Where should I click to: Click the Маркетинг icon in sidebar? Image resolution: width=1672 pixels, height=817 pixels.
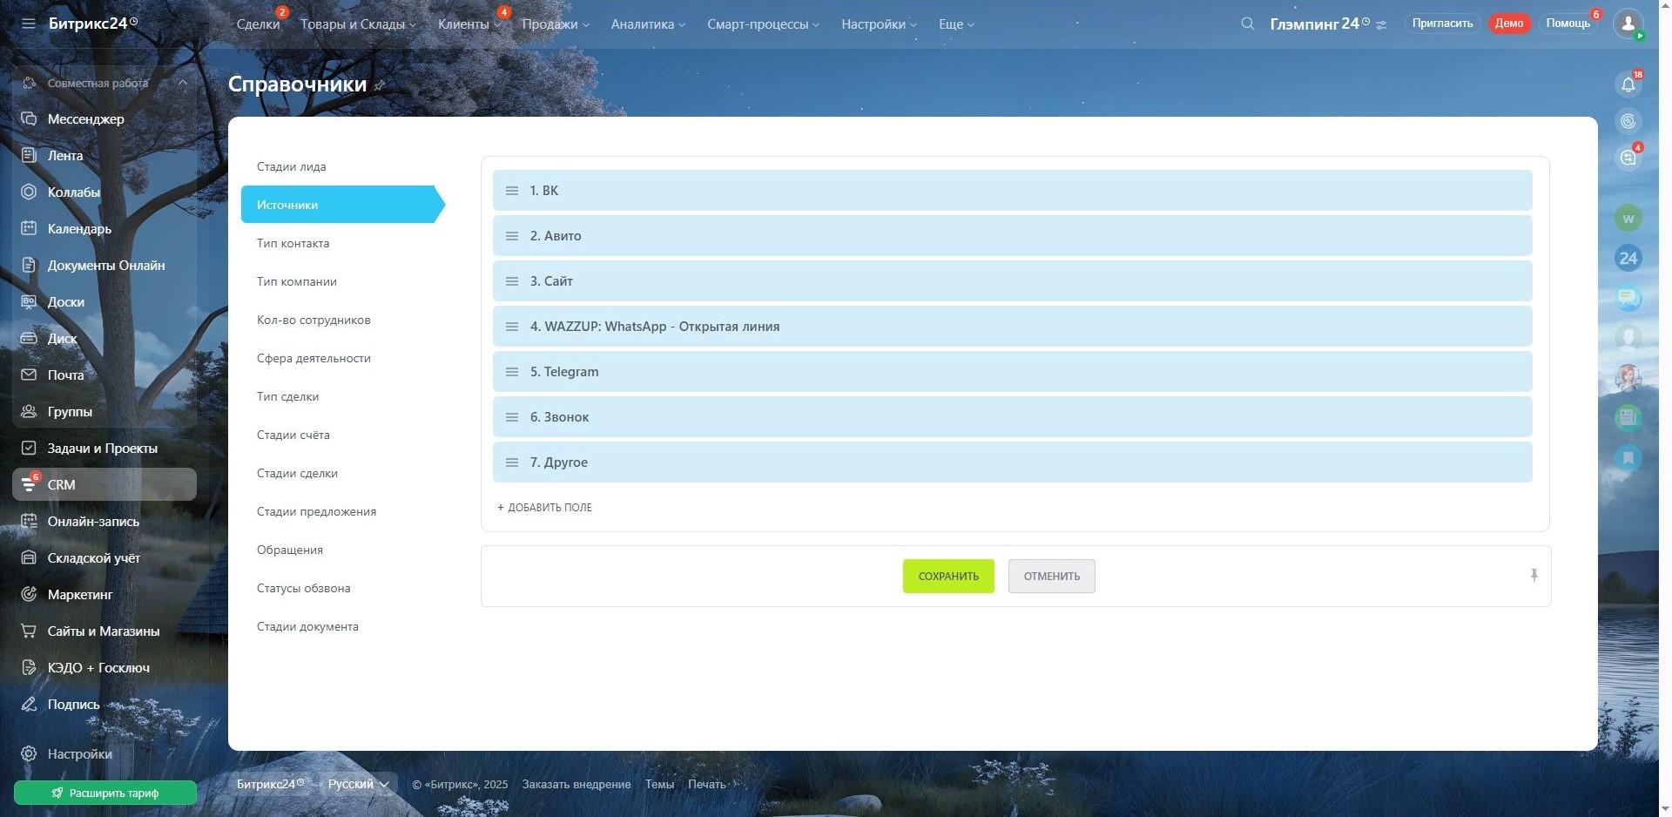(29, 594)
